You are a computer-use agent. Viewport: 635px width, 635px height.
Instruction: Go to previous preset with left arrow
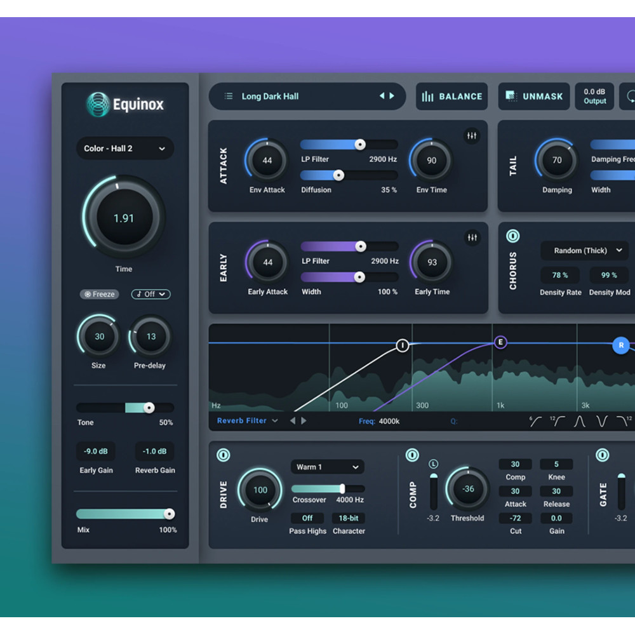coord(382,96)
